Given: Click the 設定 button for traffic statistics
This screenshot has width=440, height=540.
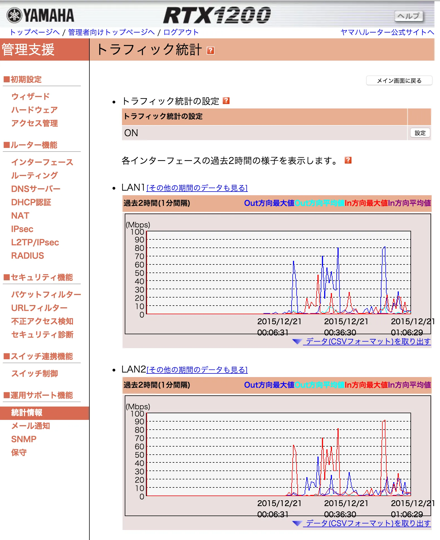Looking at the screenshot, I should pyautogui.click(x=420, y=133).
